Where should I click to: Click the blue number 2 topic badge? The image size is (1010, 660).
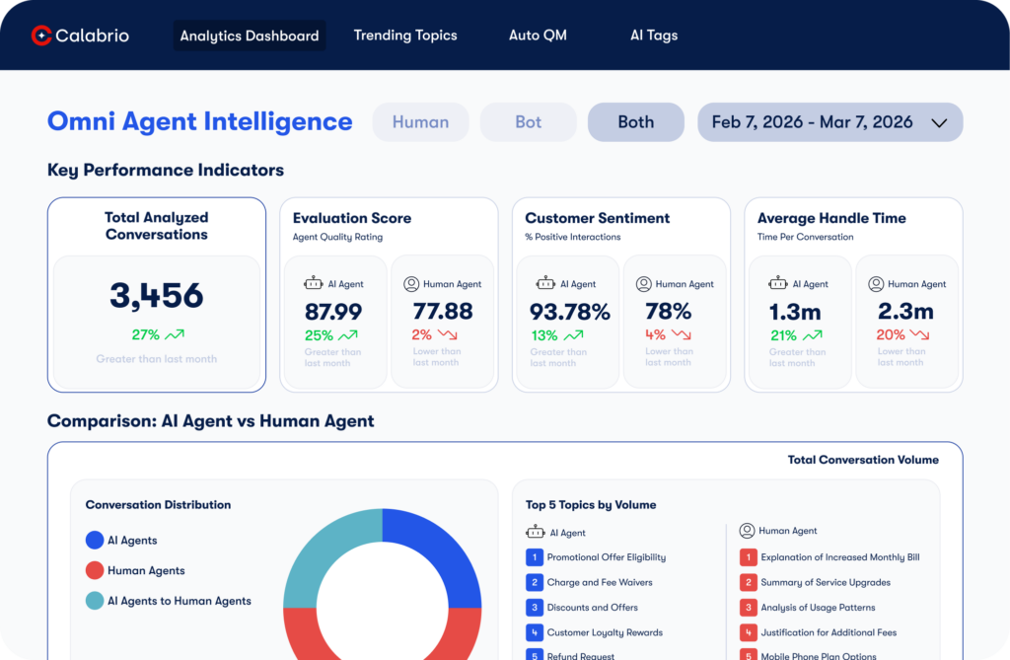point(535,582)
